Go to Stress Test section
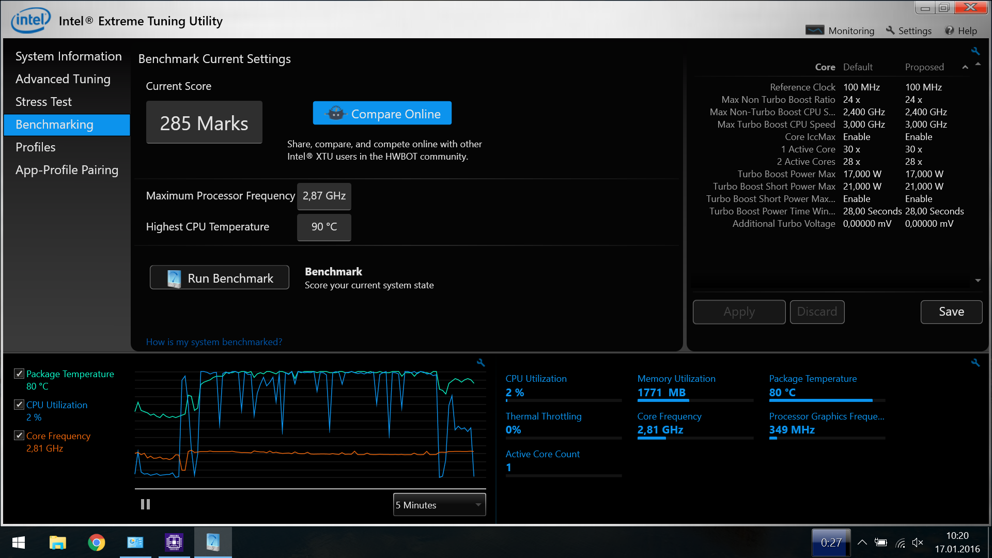Screen dimensions: 992x558 [43, 102]
